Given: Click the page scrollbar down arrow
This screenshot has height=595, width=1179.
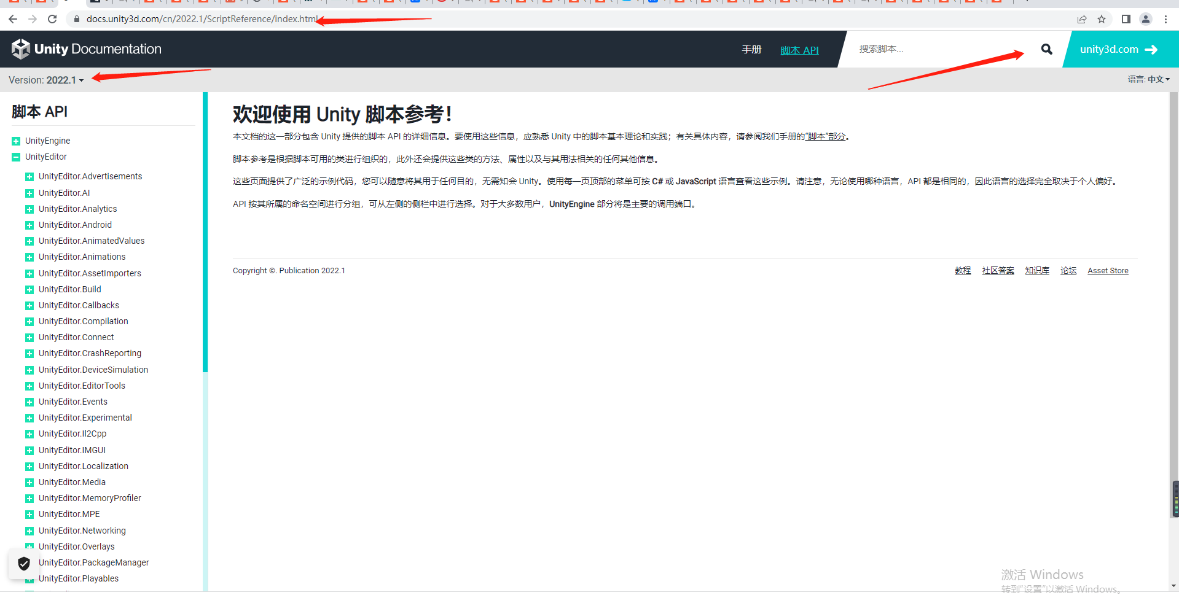Looking at the screenshot, I should [1174, 586].
